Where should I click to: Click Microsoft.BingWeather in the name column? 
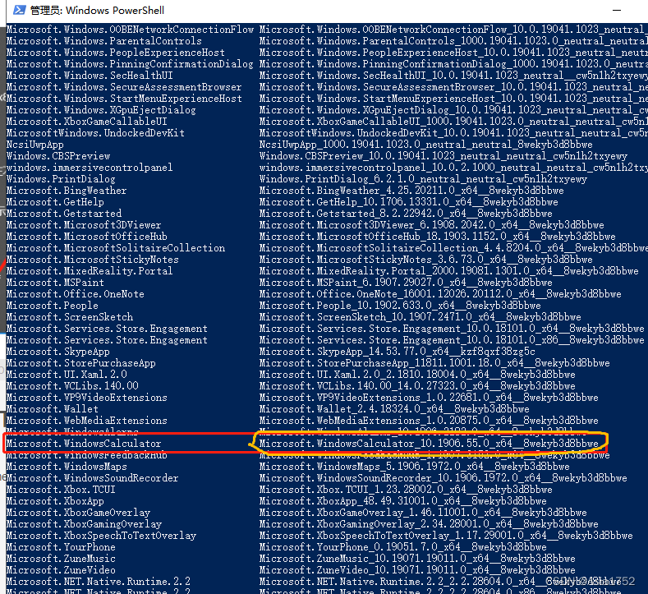tap(67, 191)
